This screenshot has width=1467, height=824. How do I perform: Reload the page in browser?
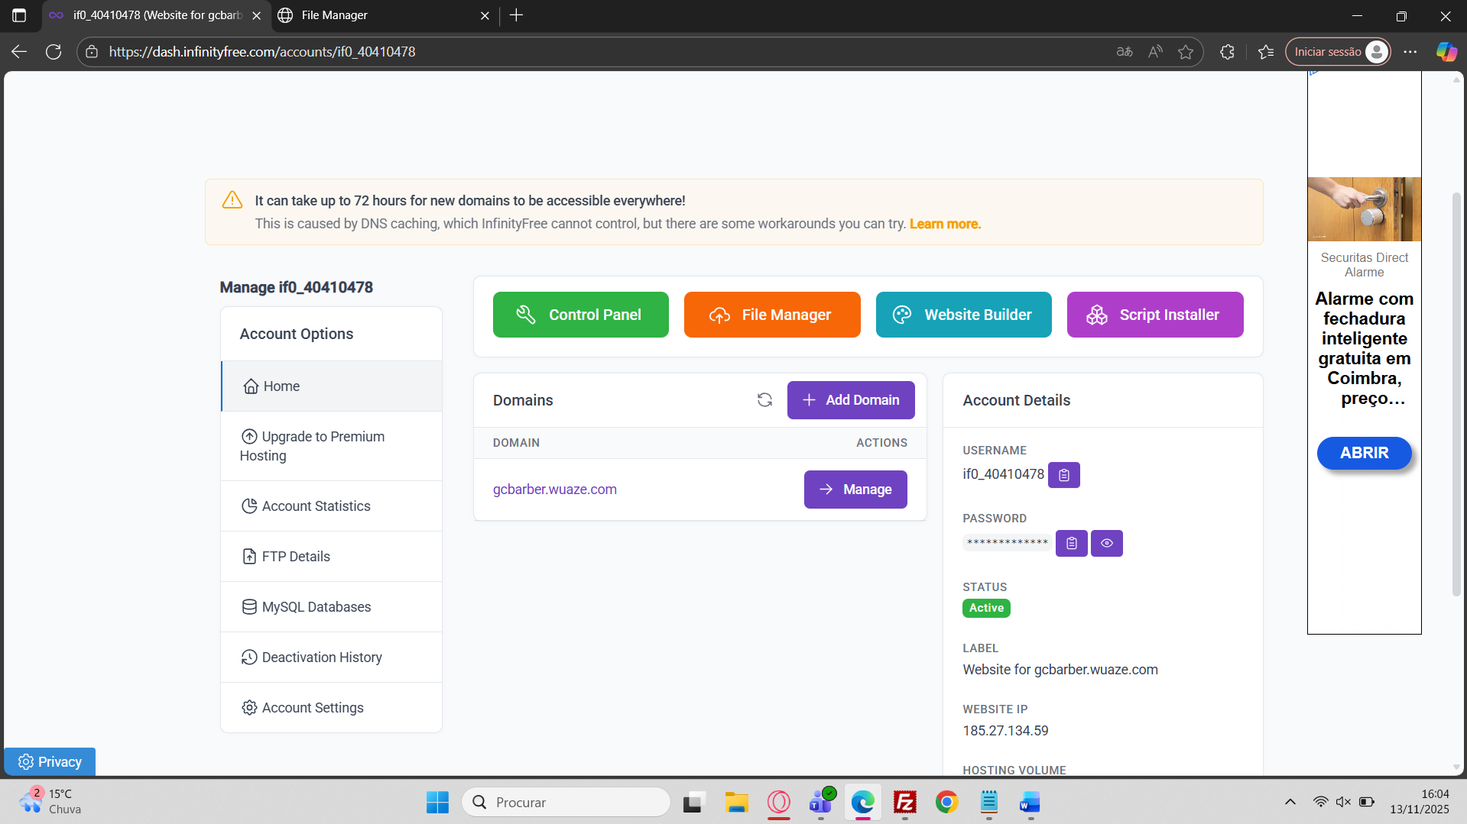(54, 52)
